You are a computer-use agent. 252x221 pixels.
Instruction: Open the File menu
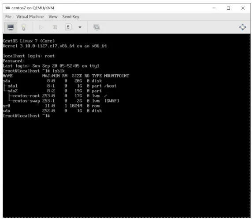(x=8, y=17)
